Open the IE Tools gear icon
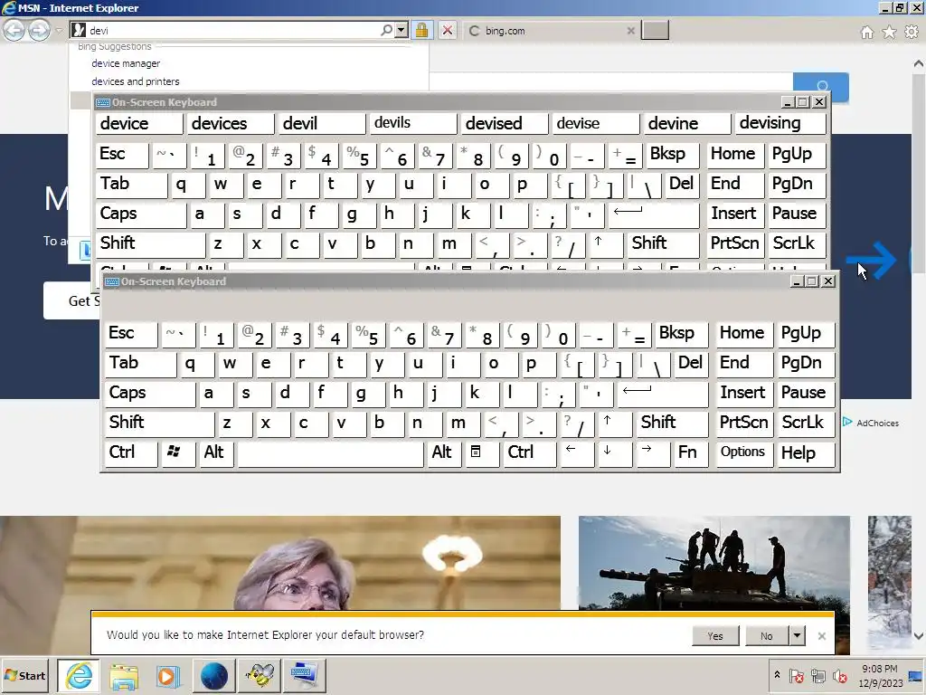This screenshot has width=926, height=695. tap(912, 32)
